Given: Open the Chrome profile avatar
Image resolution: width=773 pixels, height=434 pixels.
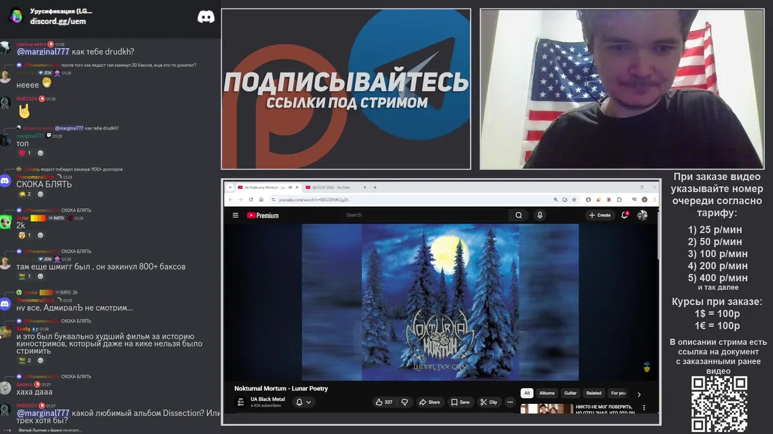Looking at the screenshot, I should (x=644, y=200).
